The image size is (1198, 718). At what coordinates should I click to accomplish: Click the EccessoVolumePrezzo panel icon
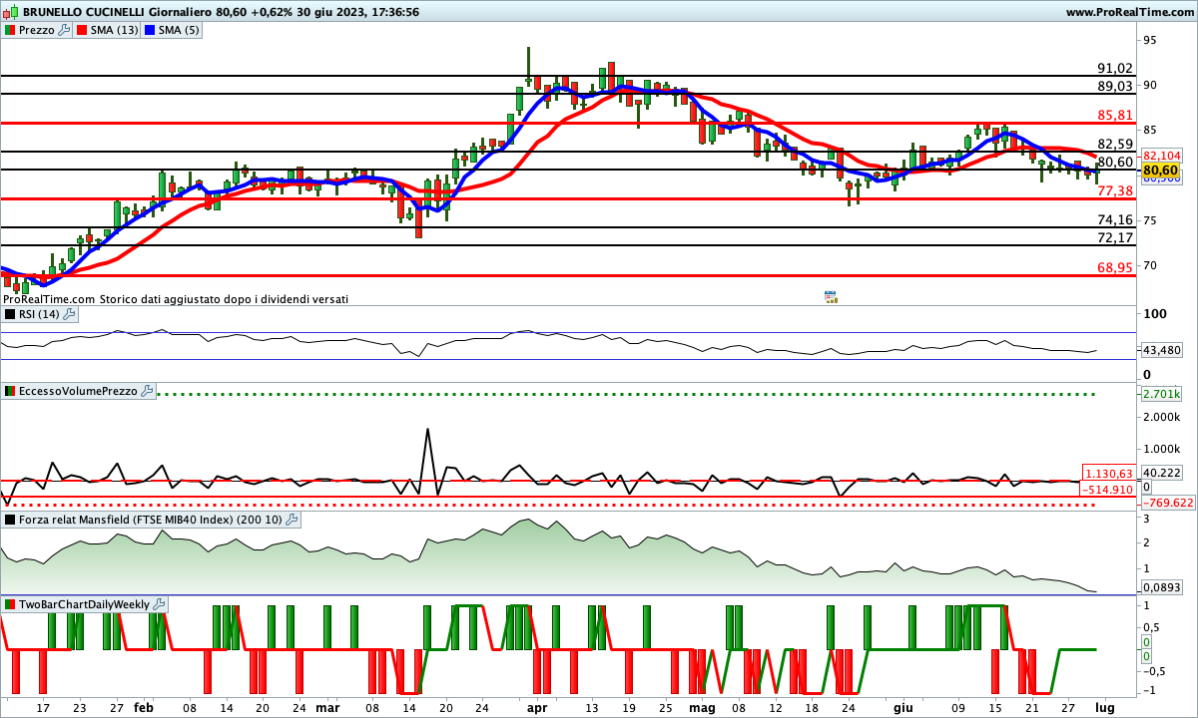tap(10, 392)
